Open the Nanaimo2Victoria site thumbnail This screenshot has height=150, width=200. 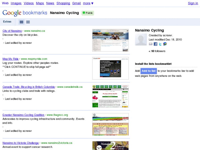pyautogui.click(x=111, y=146)
